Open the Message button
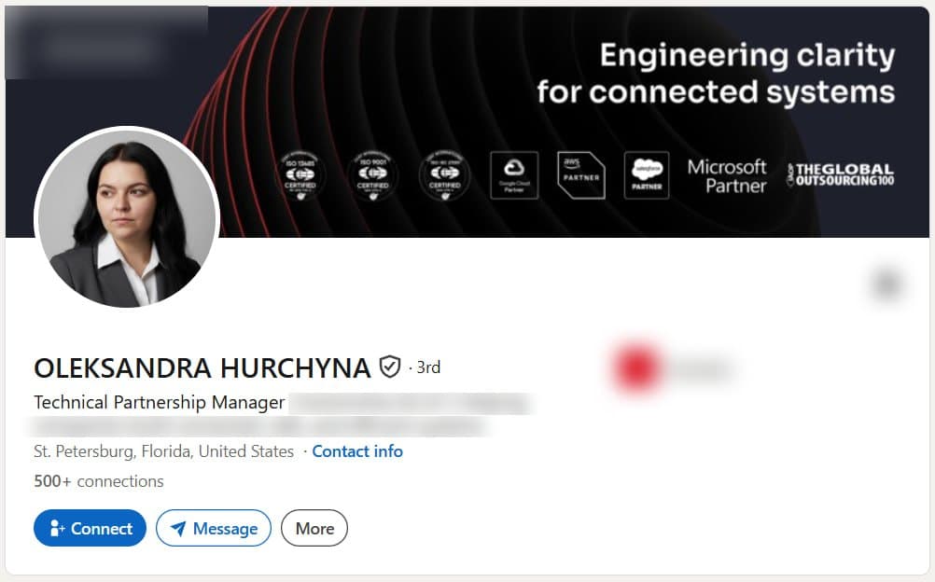935x582 pixels. 214,528
